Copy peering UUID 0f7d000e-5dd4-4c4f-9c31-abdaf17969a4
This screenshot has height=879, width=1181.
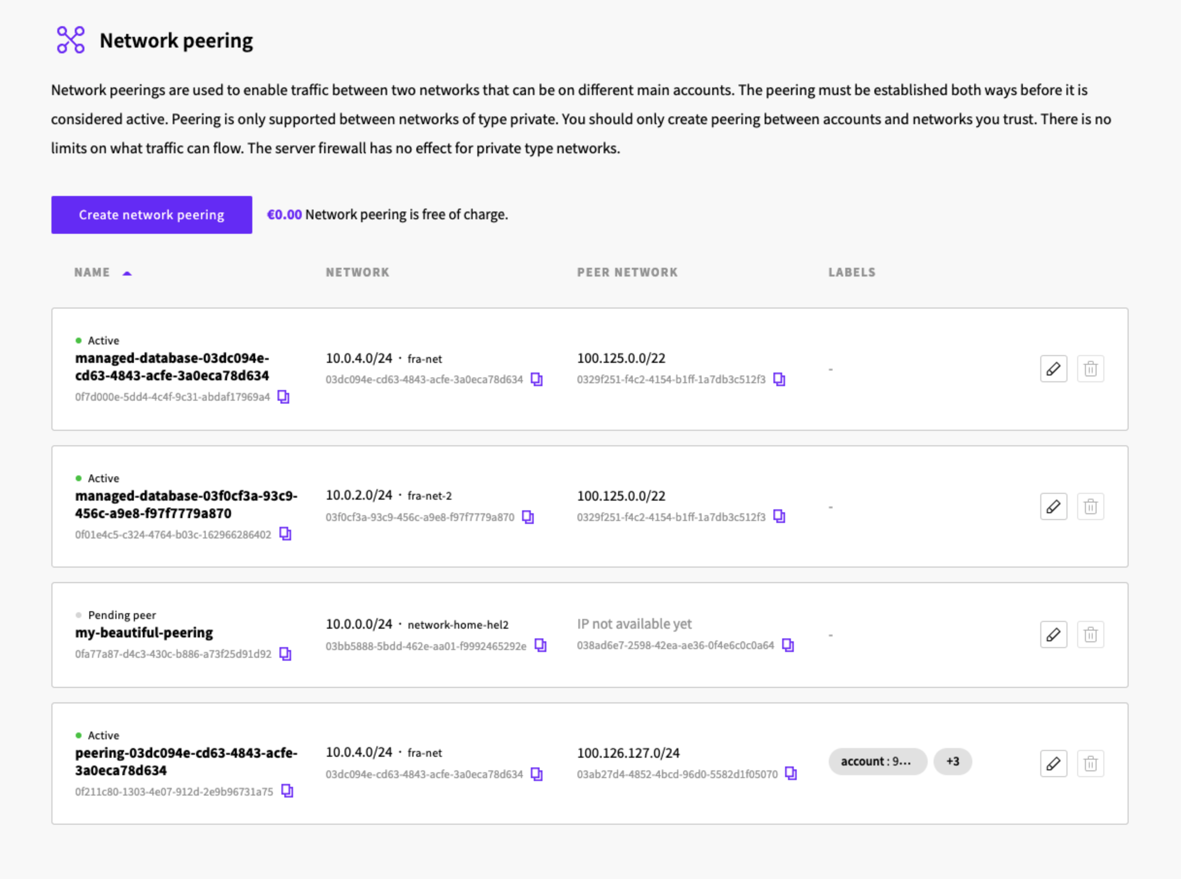284,397
